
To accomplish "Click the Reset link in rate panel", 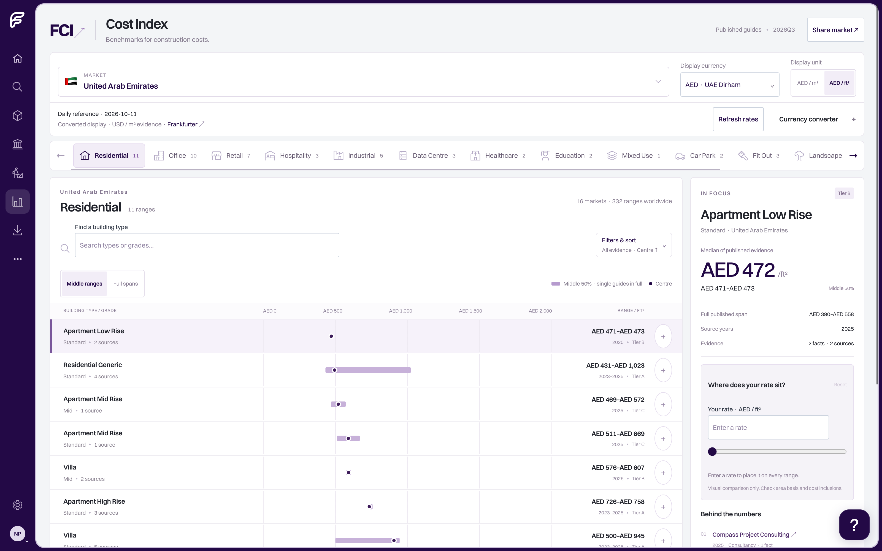I will 840,385.
